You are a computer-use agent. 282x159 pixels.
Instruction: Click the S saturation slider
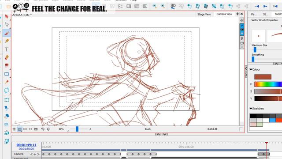tap(268, 91)
